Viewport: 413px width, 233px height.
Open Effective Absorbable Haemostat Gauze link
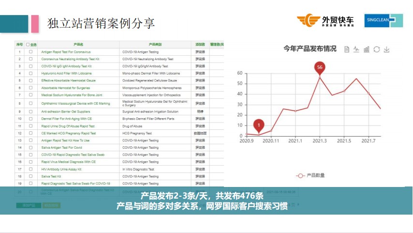pos(69,80)
